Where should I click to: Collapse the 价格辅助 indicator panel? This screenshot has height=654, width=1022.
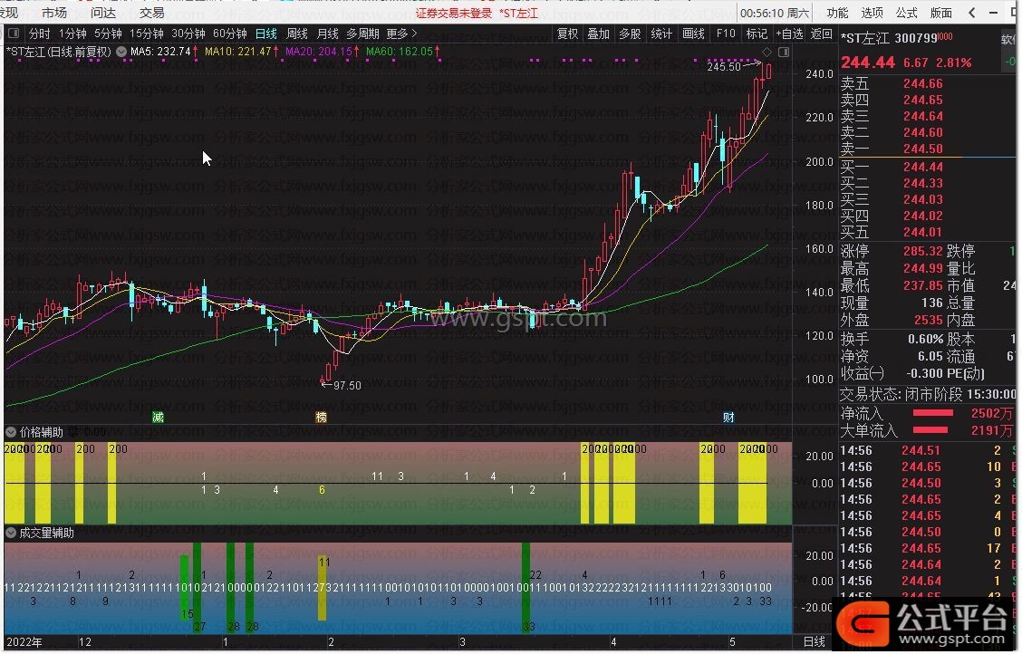coord(11,432)
